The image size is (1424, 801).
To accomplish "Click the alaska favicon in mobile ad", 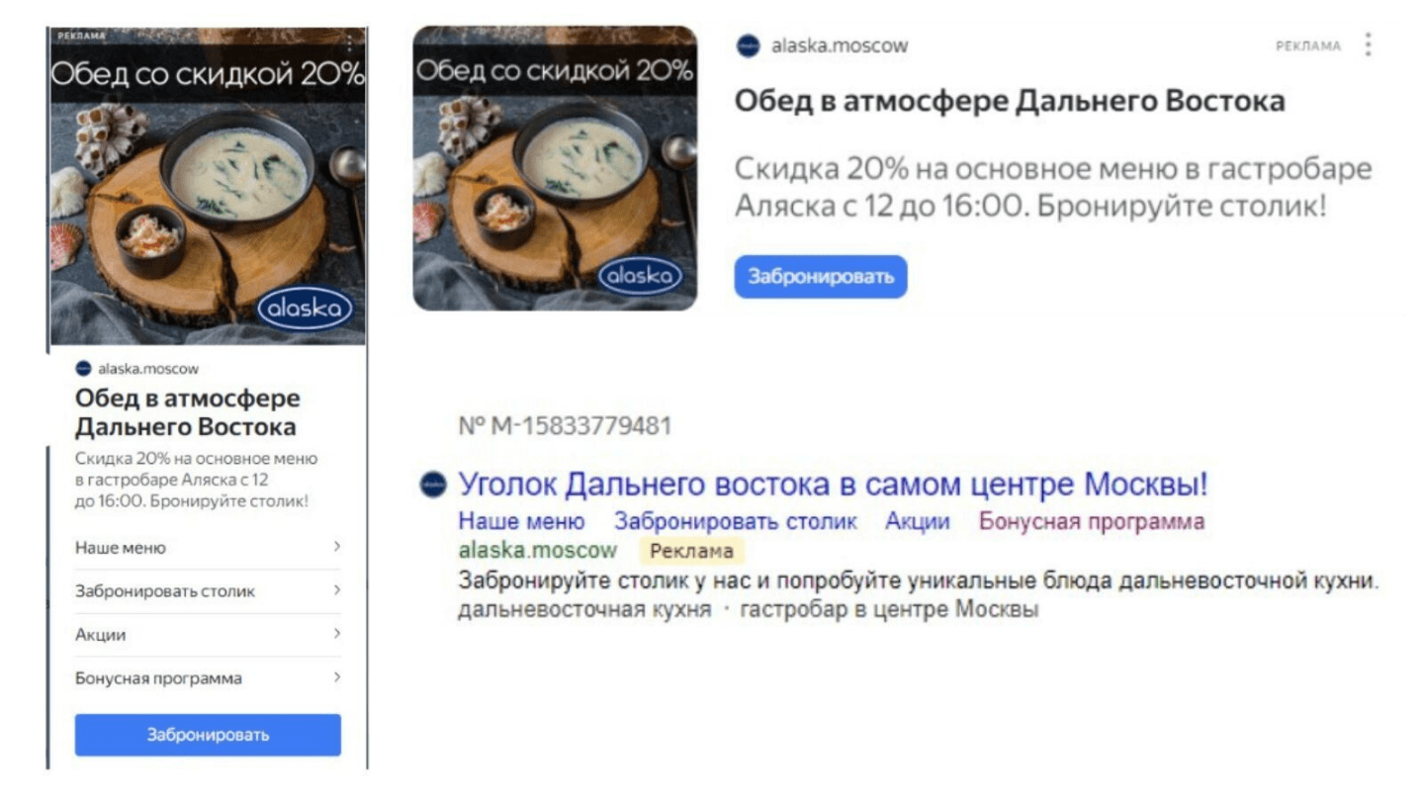I will point(83,369).
